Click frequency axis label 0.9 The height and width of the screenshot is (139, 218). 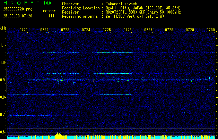(2, 80)
